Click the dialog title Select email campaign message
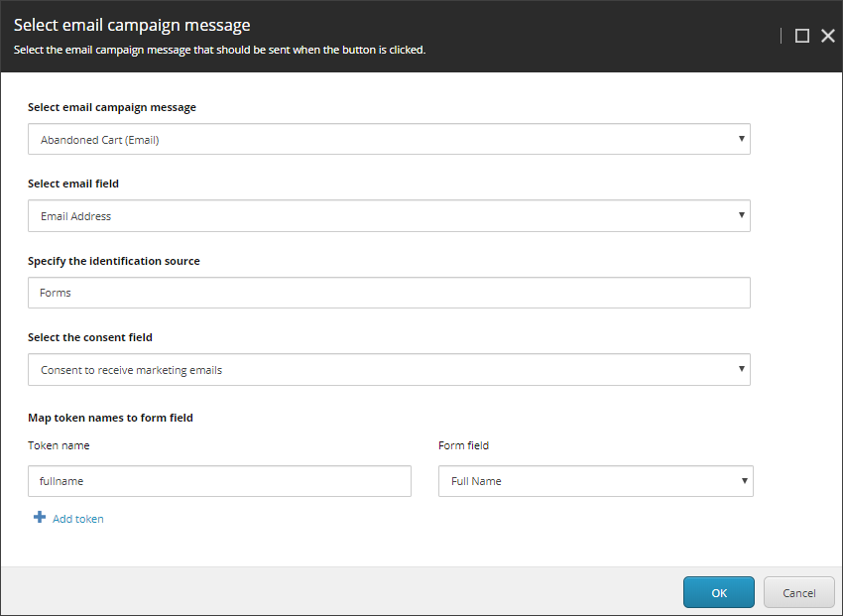 [x=132, y=25]
